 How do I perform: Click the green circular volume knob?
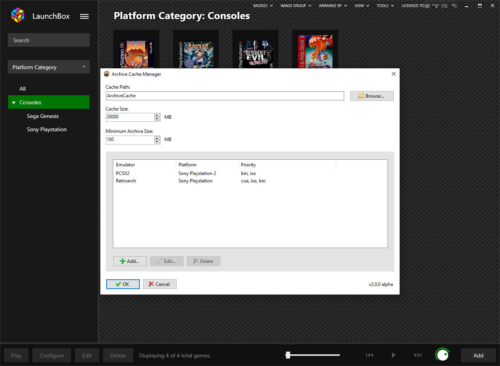[x=442, y=355]
